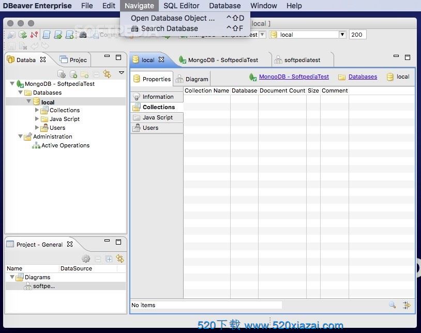The image size is (421, 333).
Task: Click the magnifier search icon in status bar
Action: (x=392, y=305)
